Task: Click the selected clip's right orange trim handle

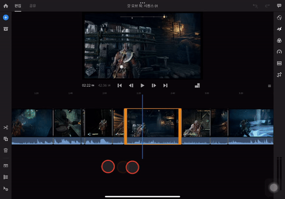Action: click(x=180, y=127)
